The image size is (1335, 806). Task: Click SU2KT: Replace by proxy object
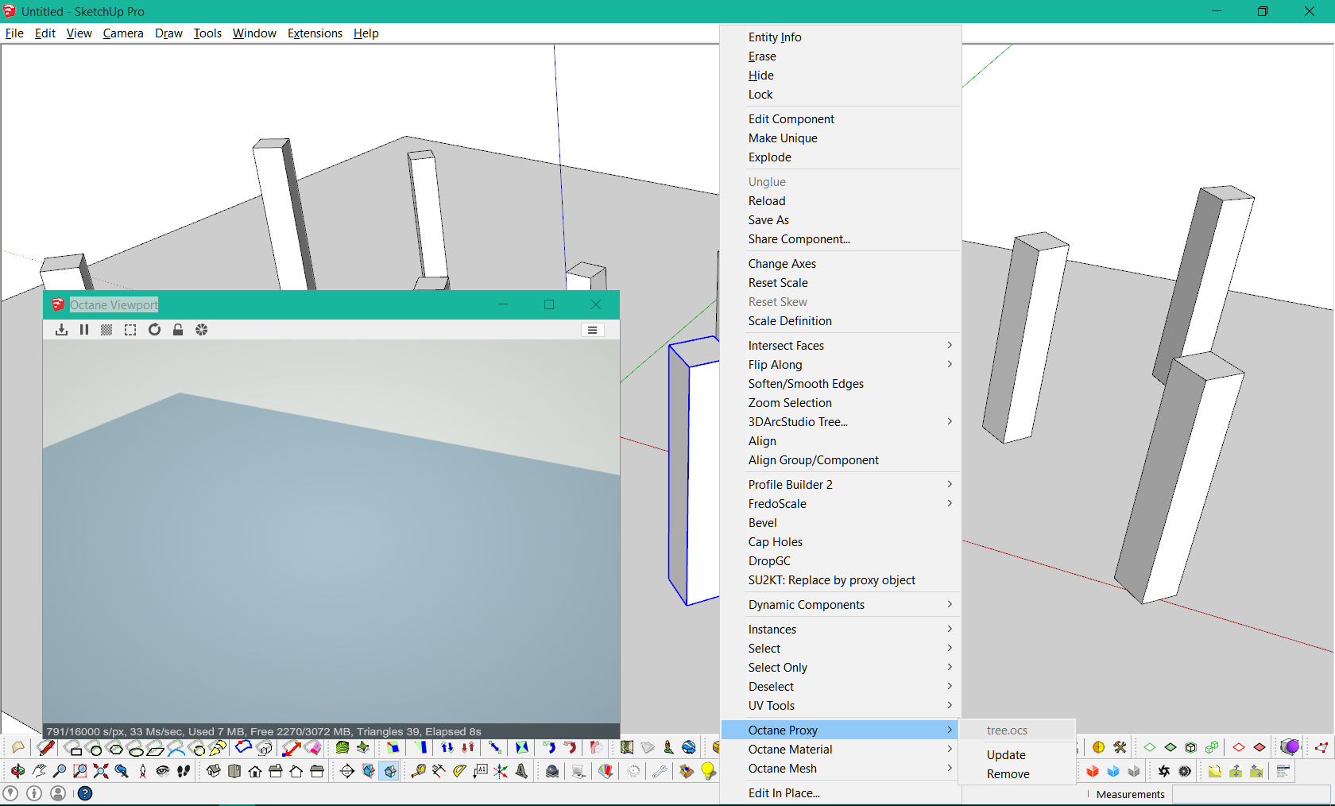(841, 580)
